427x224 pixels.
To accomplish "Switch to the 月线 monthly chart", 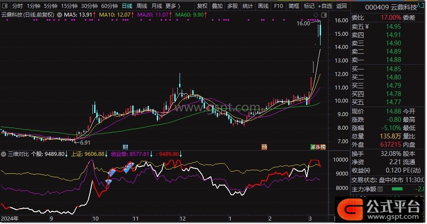I will [x=157, y=6].
